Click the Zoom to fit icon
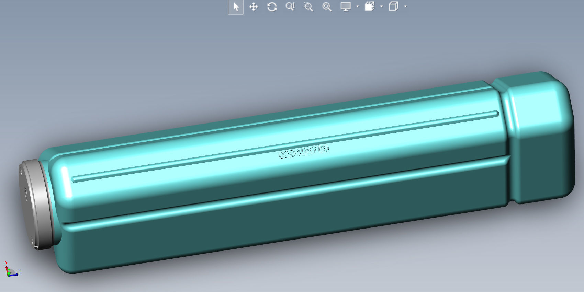The height and width of the screenshot is (292, 584). (x=327, y=7)
